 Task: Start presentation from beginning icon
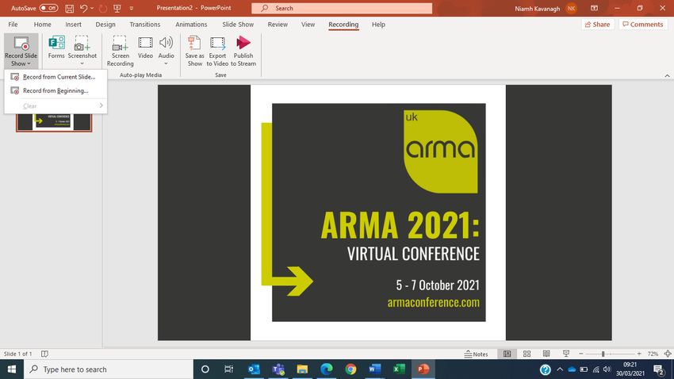(117, 8)
